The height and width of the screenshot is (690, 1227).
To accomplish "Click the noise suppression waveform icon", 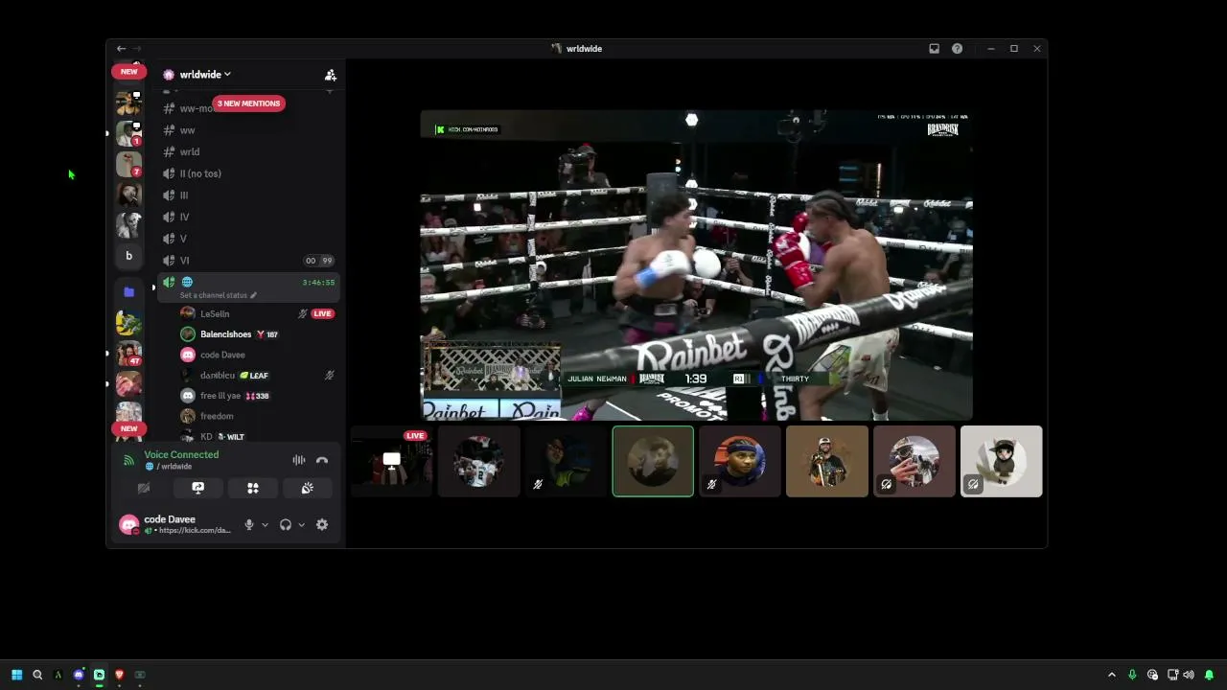I will pos(299,460).
